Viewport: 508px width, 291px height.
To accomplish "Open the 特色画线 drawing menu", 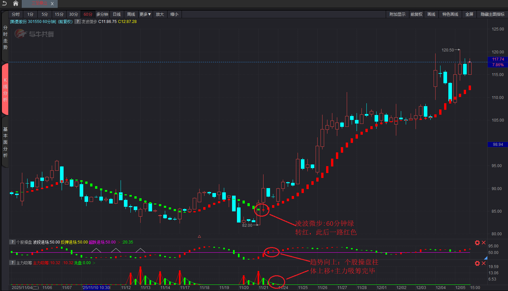I will coord(450,14).
